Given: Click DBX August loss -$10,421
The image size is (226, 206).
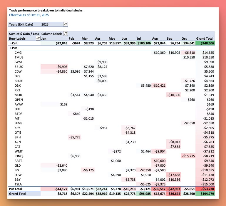Looking at the screenshot, I should [x=159, y=86].
